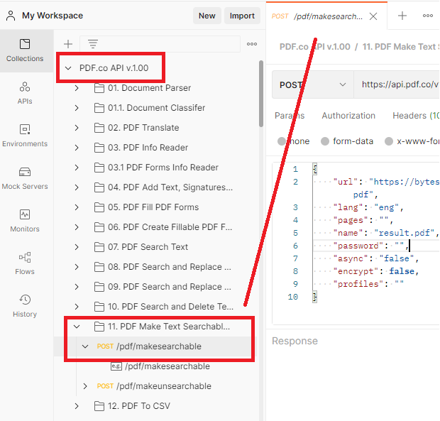Open the Environments sidebar panel
This screenshot has height=421, width=440.
click(25, 136)
